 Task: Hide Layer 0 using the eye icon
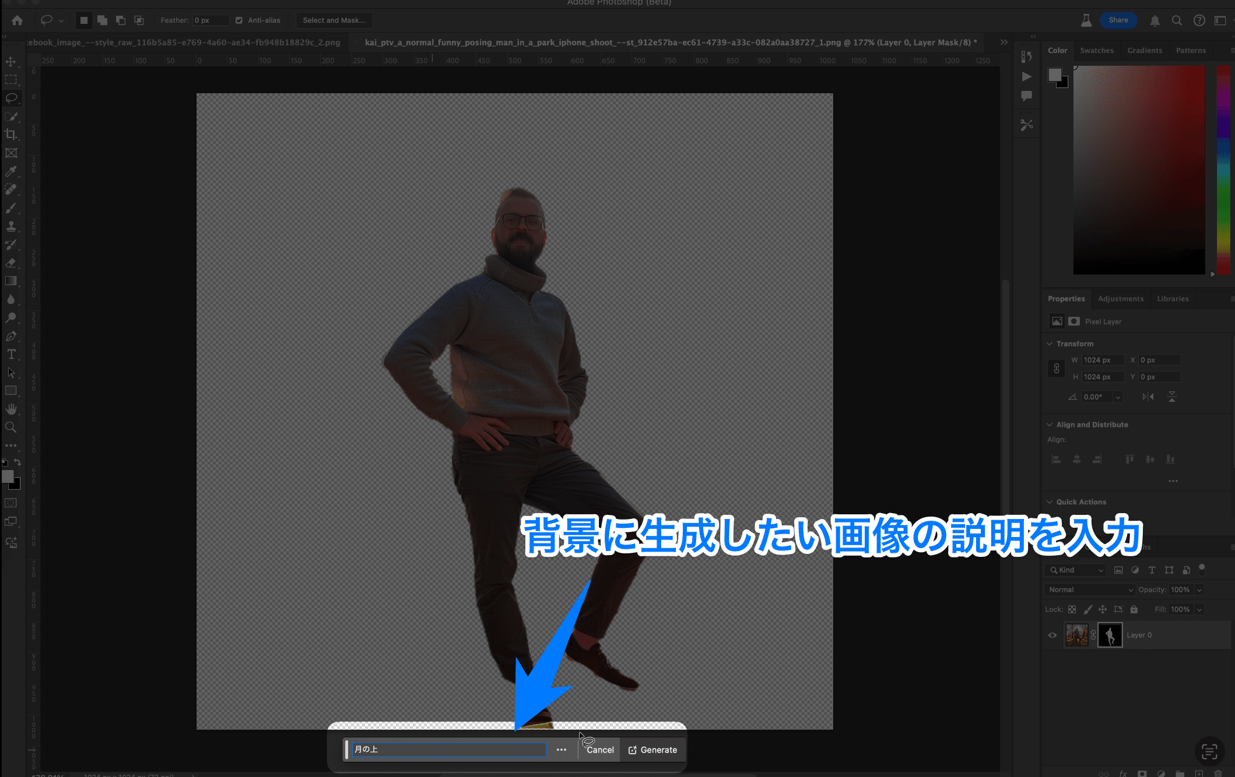(1052, 635)
